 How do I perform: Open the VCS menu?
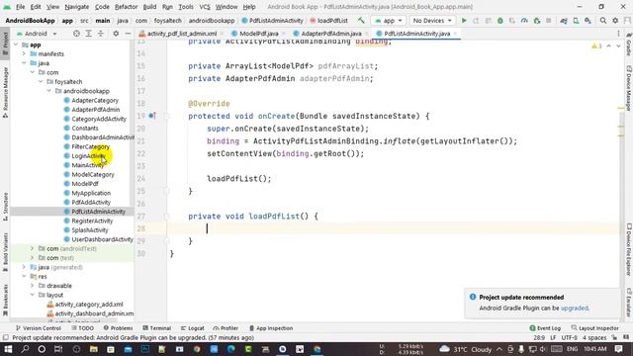click(x=205, y=7)
